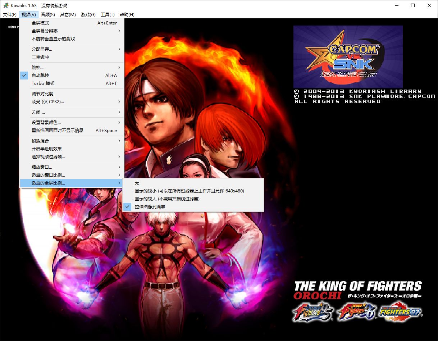Choose 无 in fullscreen ratio submenu
This screenshot has height=341, width=438.
137,183
